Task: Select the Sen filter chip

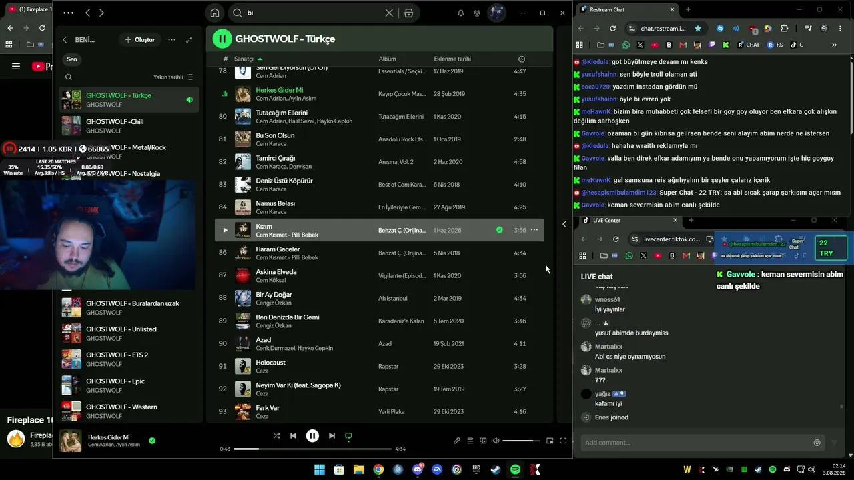Action: click(72, 59)
